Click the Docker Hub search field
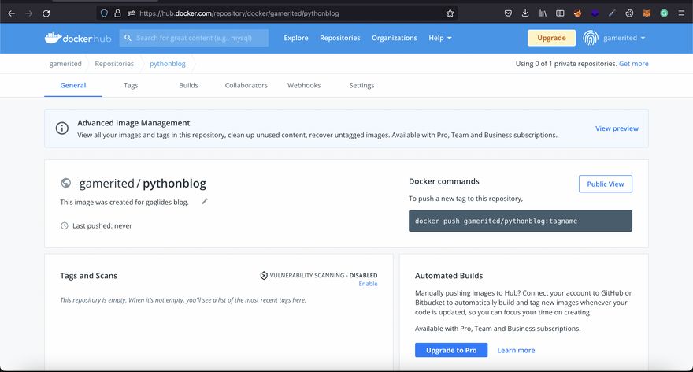Screen dimensions: 693x372 195,38
